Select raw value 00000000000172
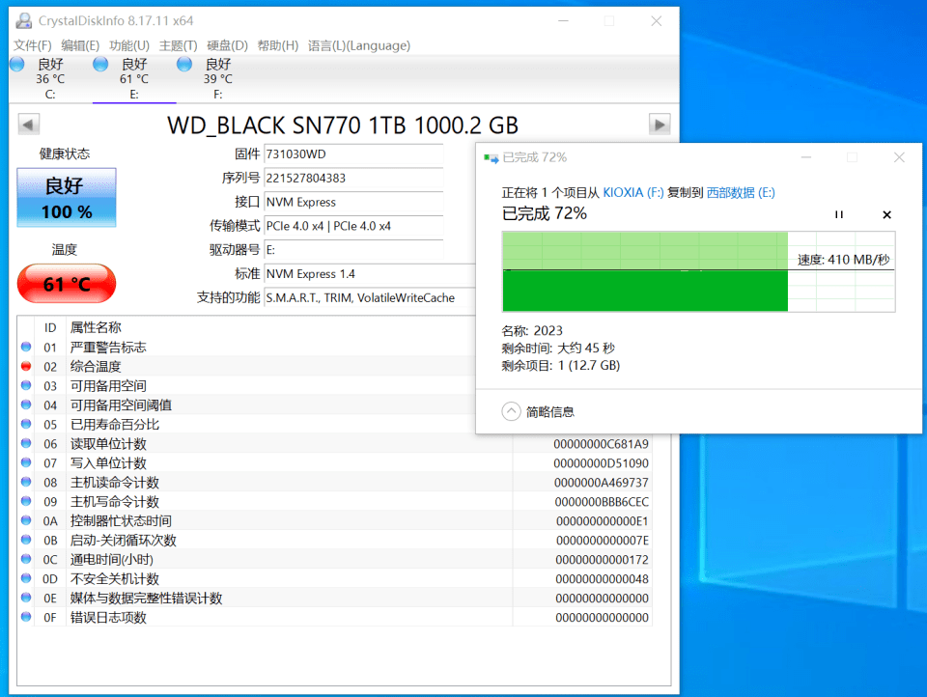 point(602,560)
